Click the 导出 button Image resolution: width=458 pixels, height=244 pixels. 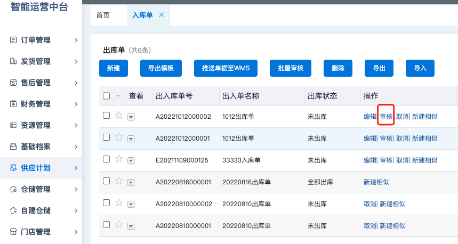(x=379, y=68)
